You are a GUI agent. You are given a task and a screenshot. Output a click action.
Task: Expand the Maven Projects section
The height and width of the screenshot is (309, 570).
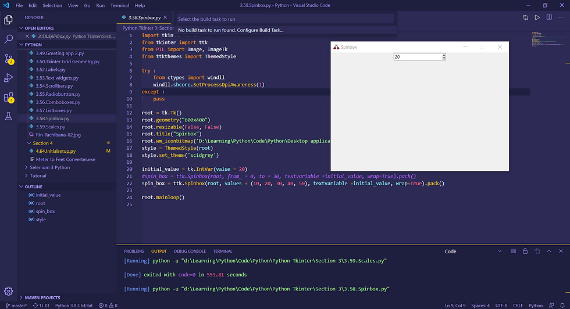click(42, 297)
